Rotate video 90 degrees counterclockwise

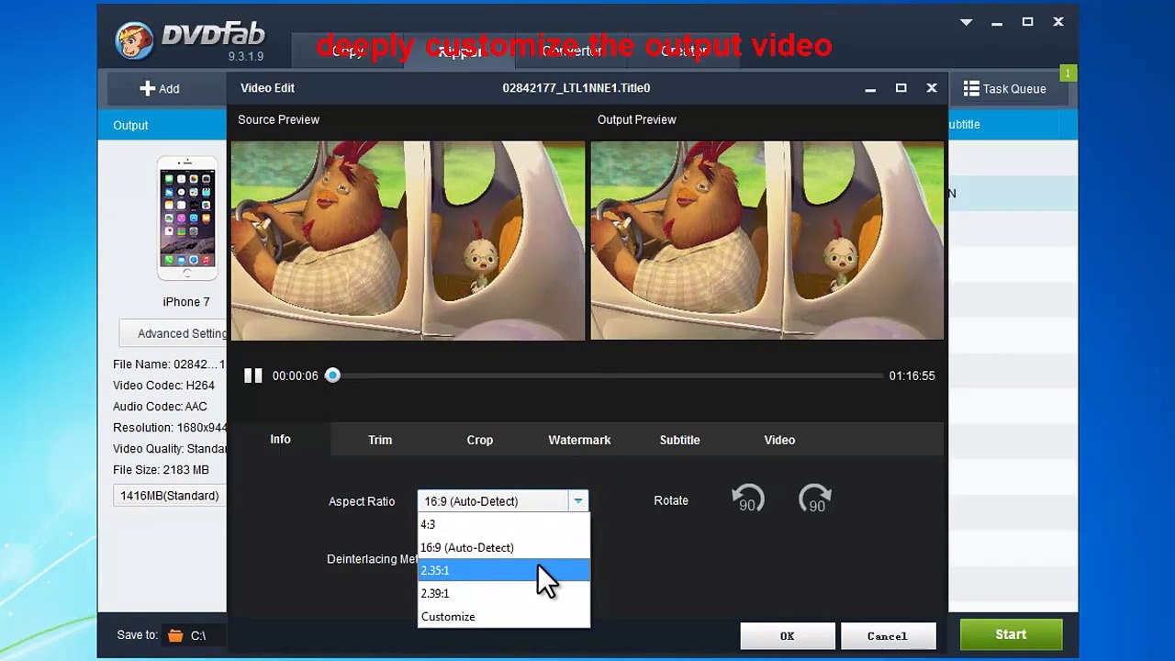coord(747,499)
